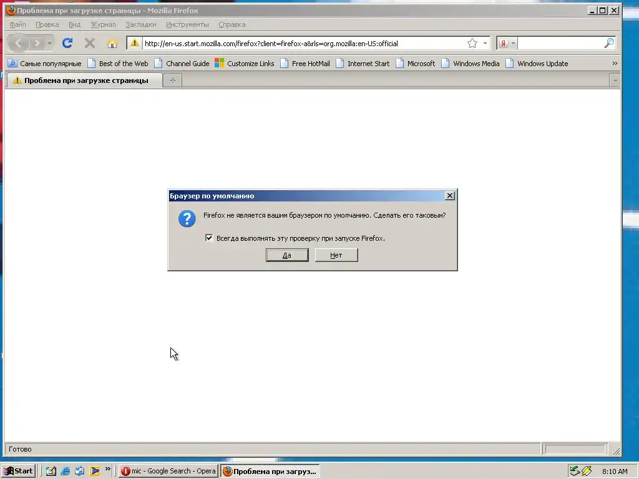Open the Windows Start button
The image size is (639, 479).
coord(18,471)
